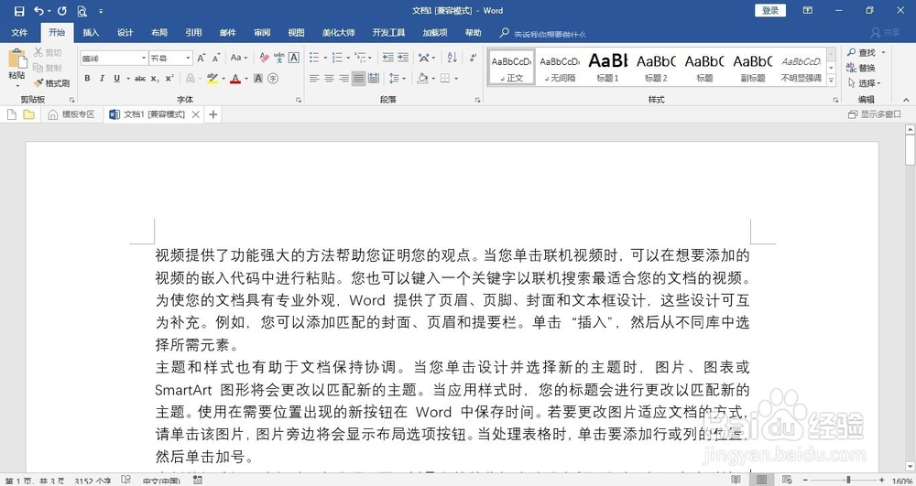The width and height of the screenshot is (916, 486).
Task: Click the vertical scrollbar thumb
Action: [910, 150]
